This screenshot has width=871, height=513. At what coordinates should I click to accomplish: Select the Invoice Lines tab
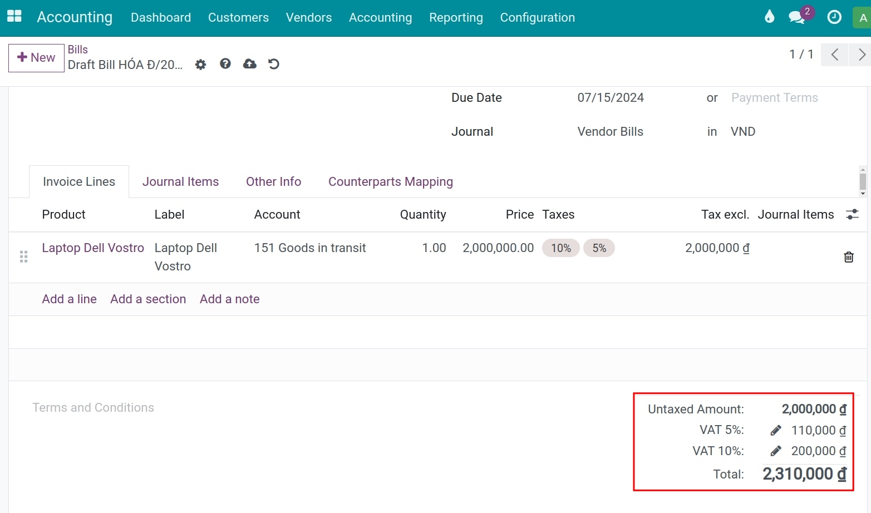(79, 181)
